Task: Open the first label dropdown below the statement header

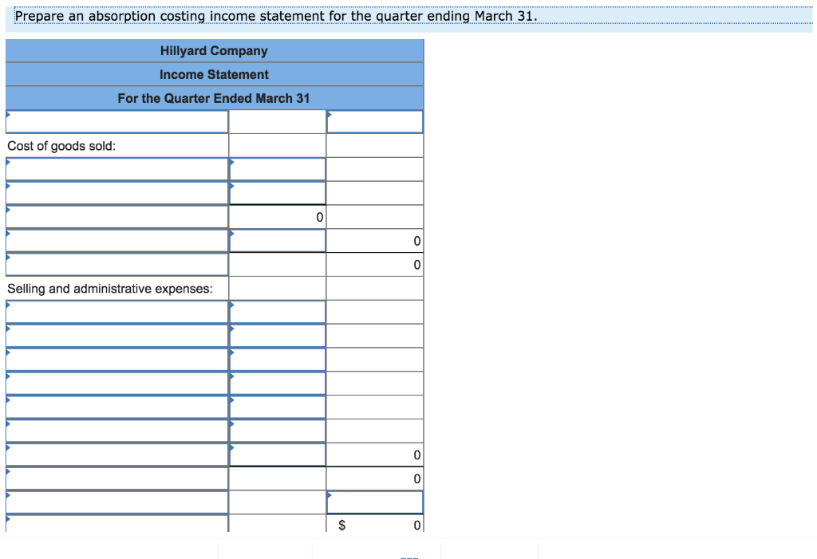Action: pyautogui.click(x=116, y=121)
